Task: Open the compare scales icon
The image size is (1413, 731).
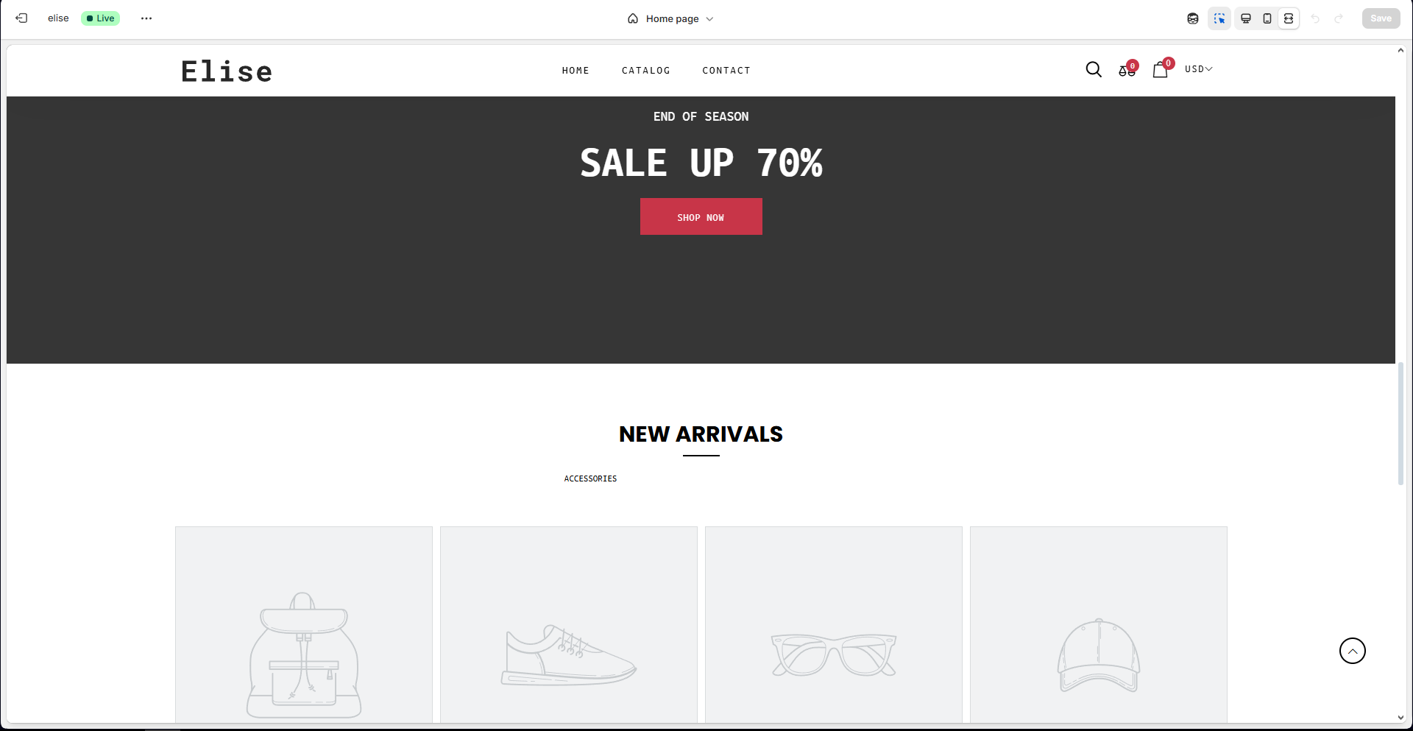Action: (x=1127, y=69)
